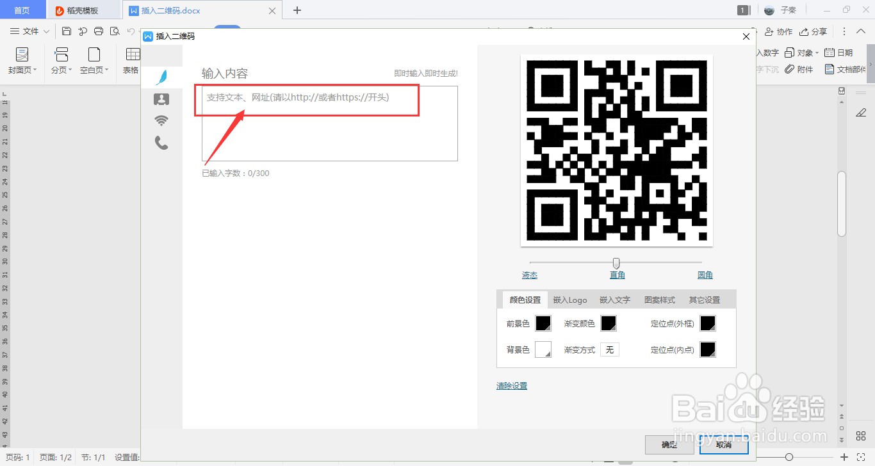
Task: Switch to the 首页 tab
Action: click(22, 10)
